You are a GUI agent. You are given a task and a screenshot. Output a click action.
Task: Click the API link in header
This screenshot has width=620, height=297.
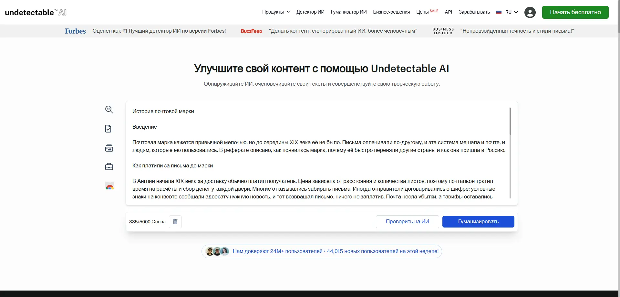(x=449, y=12)
